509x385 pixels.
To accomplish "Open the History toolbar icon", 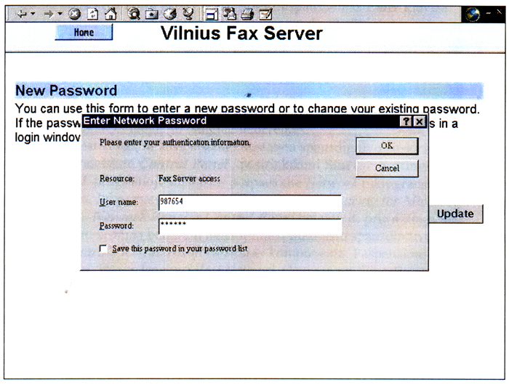I will tap(169, 13).
